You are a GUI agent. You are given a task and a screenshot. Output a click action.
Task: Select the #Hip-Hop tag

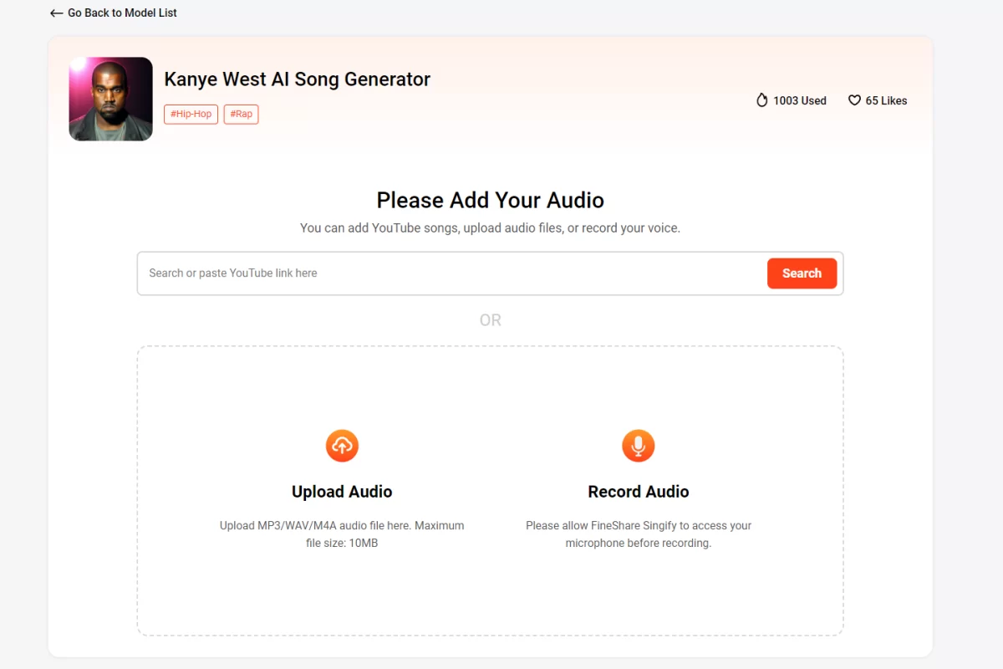click(191, 114)
